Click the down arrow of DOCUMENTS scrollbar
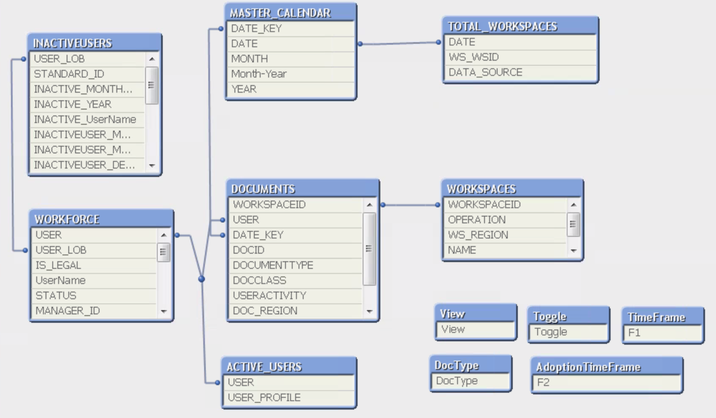This screenshot has width=716, height=418. pos(369,311)
